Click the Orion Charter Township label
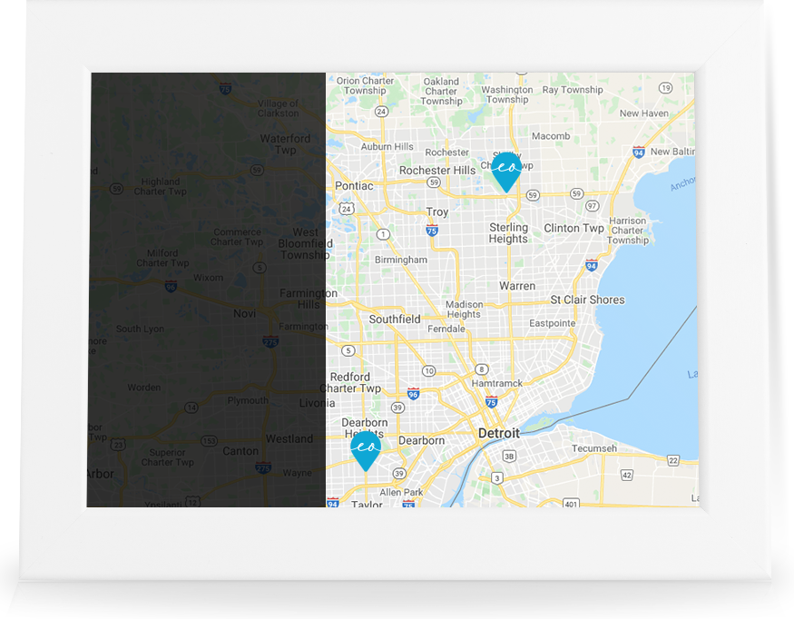Image resolution: width=794 pixels, height=619 pixels. tap(365, 85)
